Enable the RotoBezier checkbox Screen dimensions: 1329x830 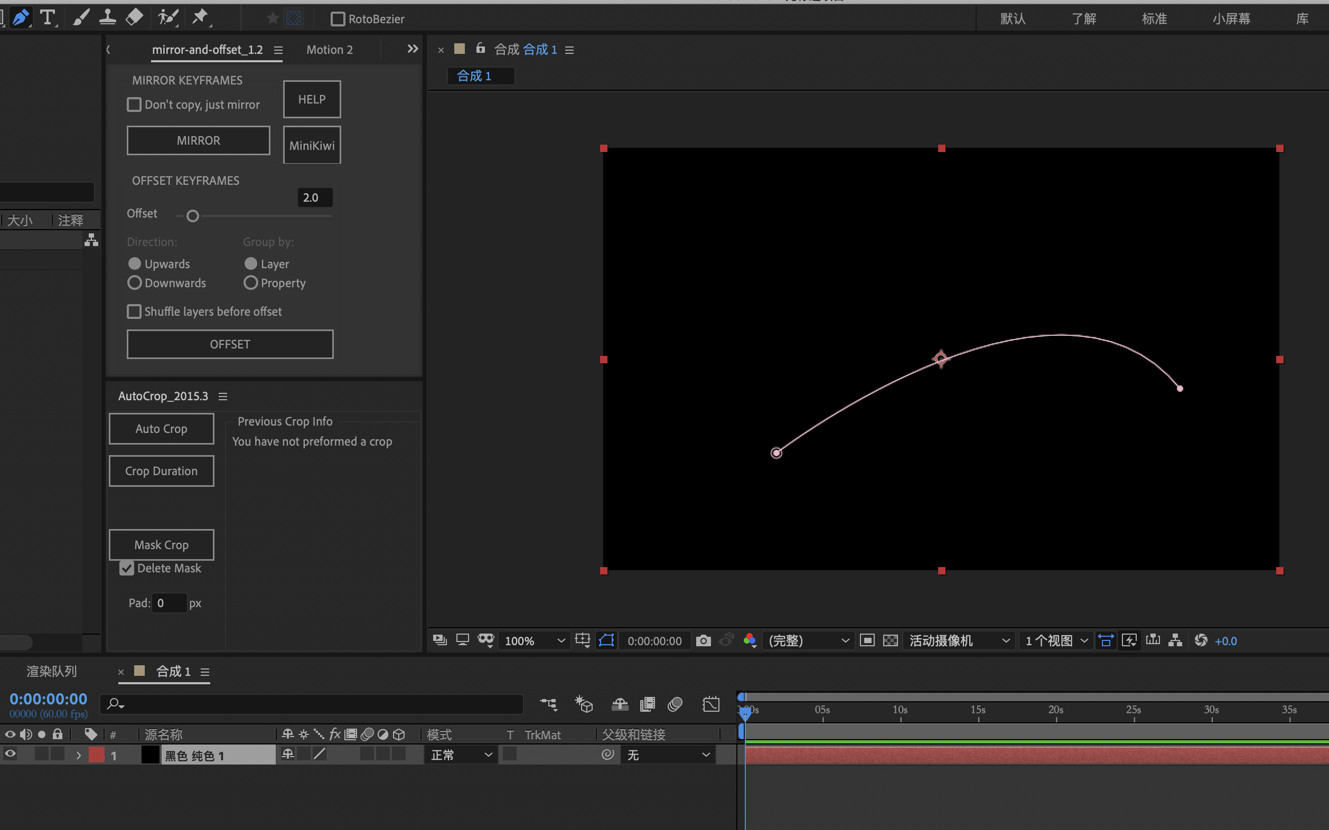point(338,19)
